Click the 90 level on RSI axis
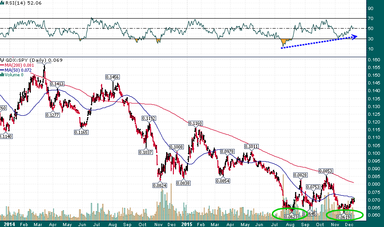This screenshot has width=384, height=227. (370, 8)
